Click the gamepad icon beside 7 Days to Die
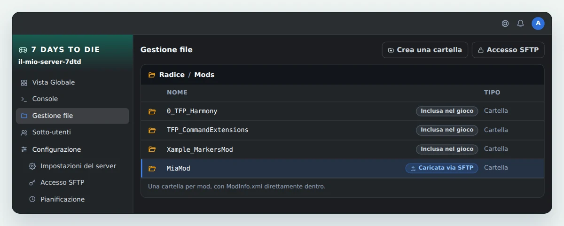 23,50
